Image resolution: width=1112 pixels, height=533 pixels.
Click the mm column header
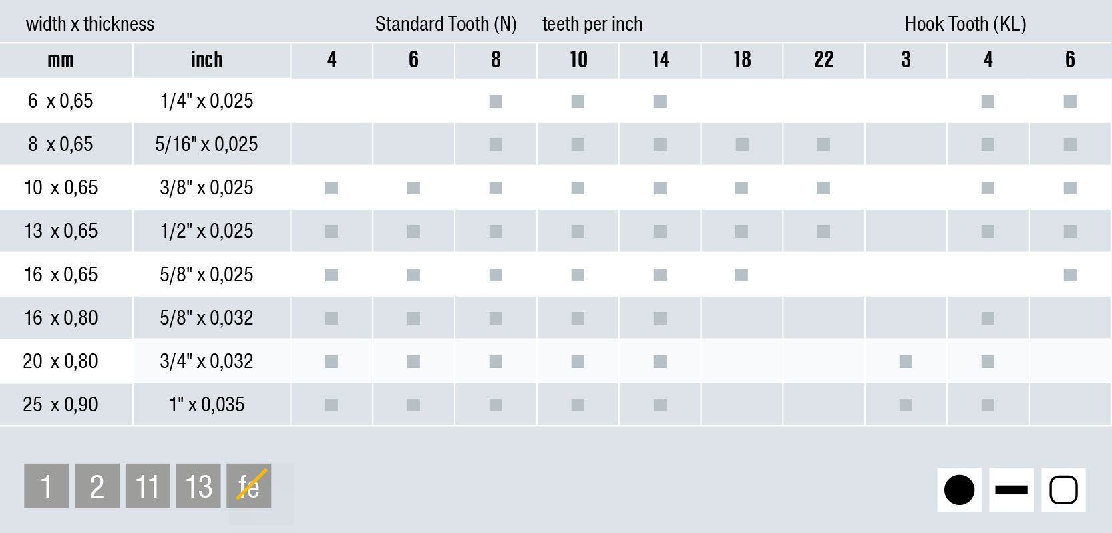point(61,60)
